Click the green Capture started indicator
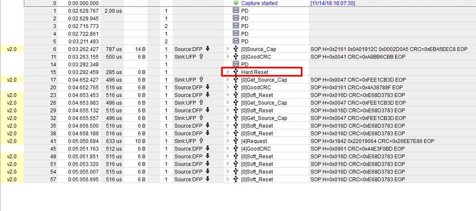 (x=236, y=3)
